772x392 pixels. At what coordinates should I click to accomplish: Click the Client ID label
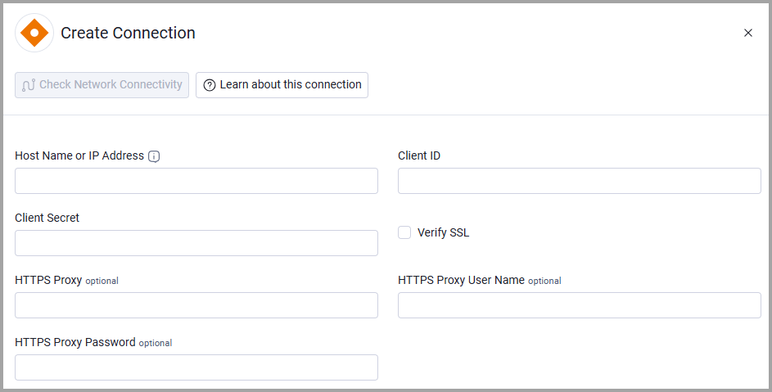tap(419, 155)
